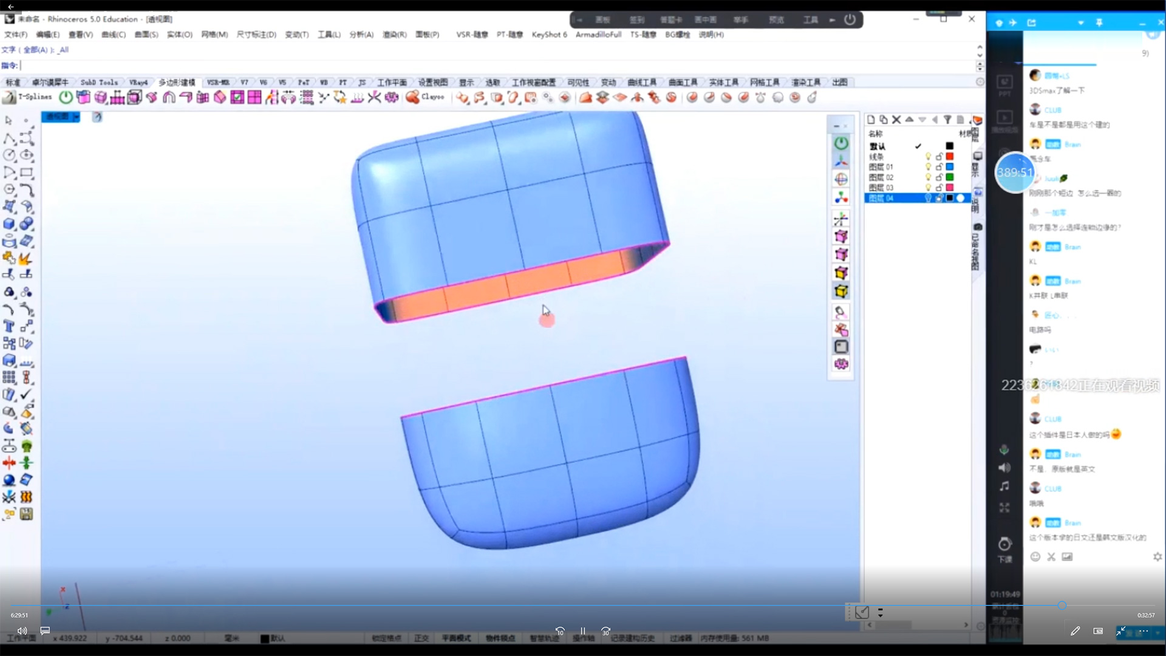Click the power icon in top overlay bar

(x=850, y=19)
